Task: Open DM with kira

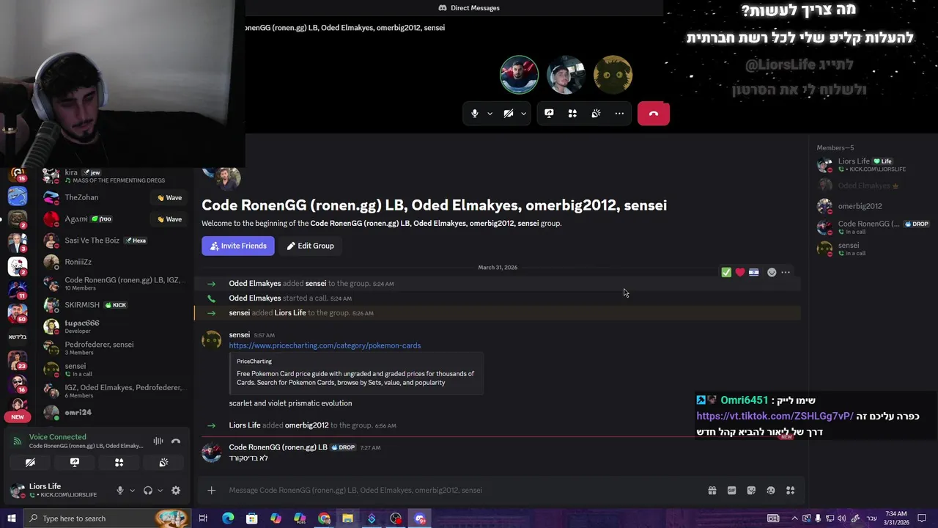Action: (x=114, y=176)
